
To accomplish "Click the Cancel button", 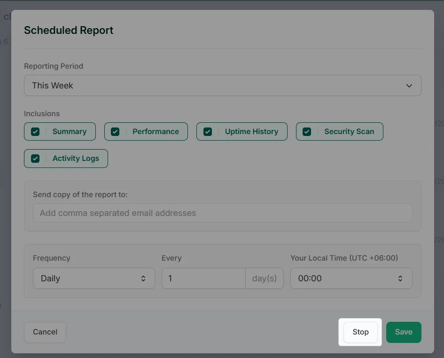I will click(45, 332).
